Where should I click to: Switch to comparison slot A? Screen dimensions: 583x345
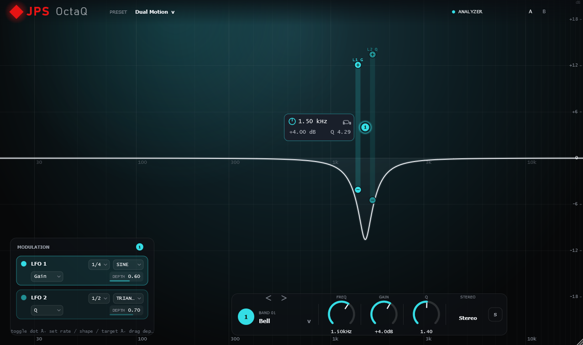click(530, 12)
